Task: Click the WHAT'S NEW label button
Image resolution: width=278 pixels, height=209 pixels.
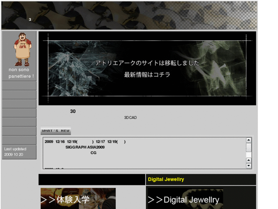Action: coord(56,131)
